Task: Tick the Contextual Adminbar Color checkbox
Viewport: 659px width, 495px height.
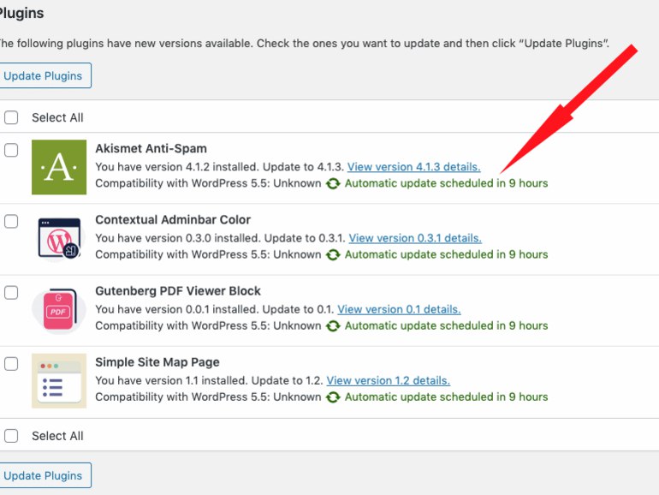Action: click(x=11, y=221)
